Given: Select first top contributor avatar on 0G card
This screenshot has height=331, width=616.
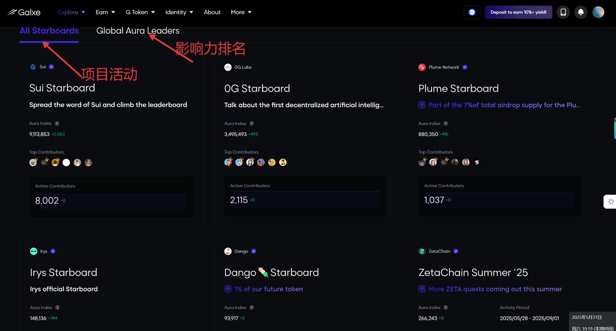Looking at the screenshot, I should pyautogui.click(x=228, y=162).
